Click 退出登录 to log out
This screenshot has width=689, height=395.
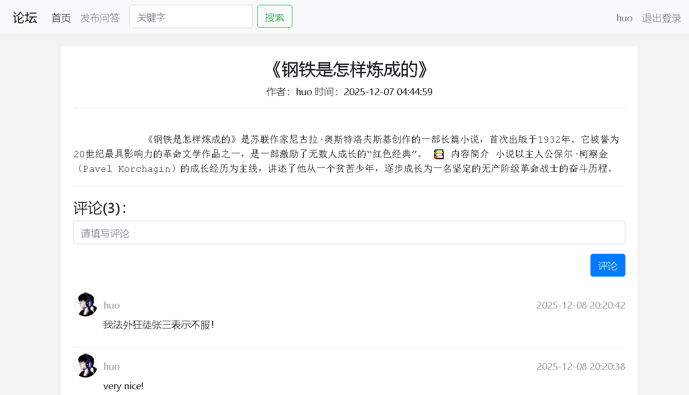[x=661, y=18]
